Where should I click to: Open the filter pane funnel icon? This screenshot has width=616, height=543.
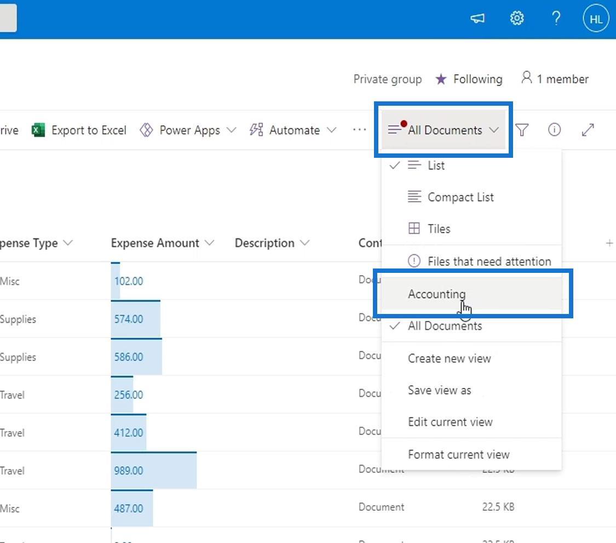point(522,130)
